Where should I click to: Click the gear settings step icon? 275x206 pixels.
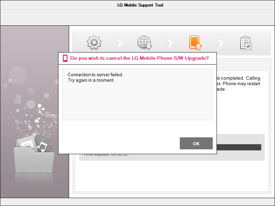pyautogui.click(x=94, y=42)
